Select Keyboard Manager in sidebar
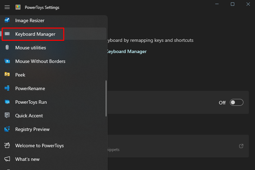255x170 pixels. pos(54,34)
